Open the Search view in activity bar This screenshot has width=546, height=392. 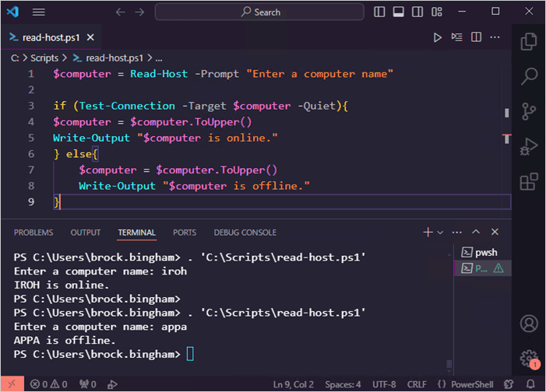tap(529, 76)
